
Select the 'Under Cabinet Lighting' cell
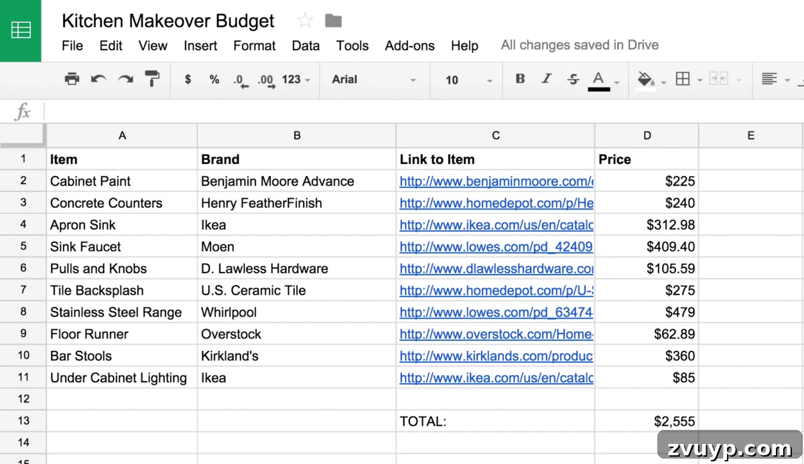point(122,378)
